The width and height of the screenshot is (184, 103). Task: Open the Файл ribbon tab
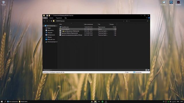(45, 18)
